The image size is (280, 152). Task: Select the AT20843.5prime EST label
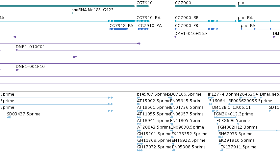tap(154, 127)
